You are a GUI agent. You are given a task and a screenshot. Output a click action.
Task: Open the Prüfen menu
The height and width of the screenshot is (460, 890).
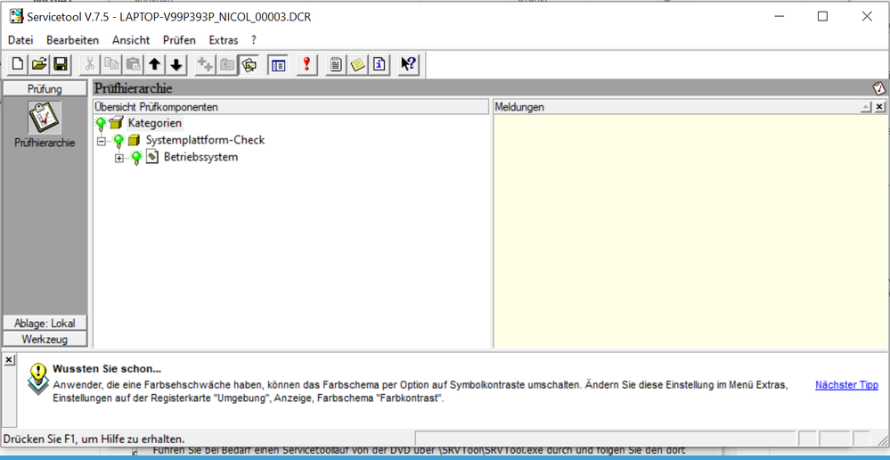pos(179,40)
